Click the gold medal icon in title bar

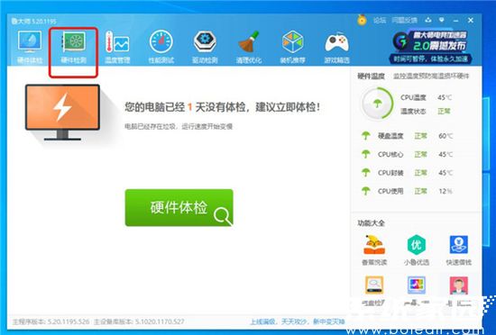[362, 20]
